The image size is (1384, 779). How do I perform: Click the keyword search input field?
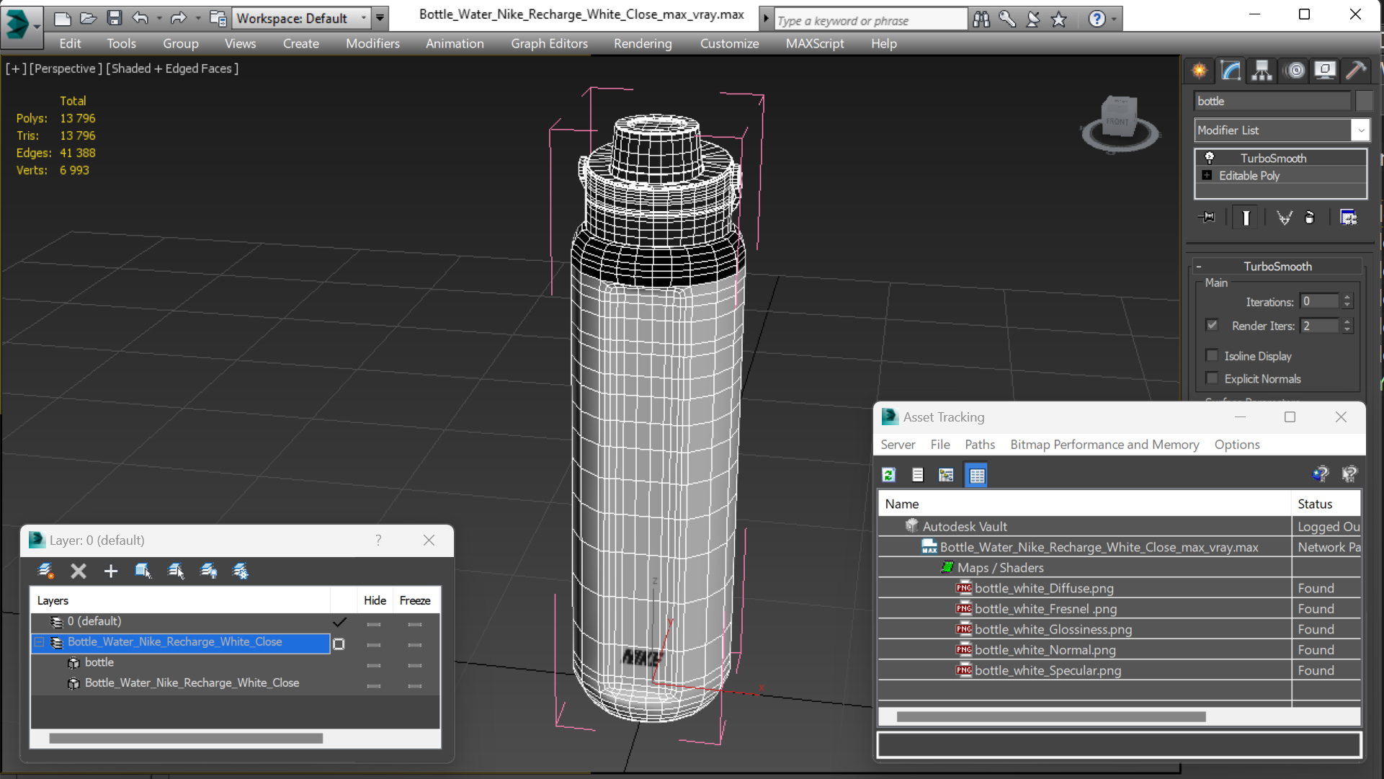click(x=870, y=20)
